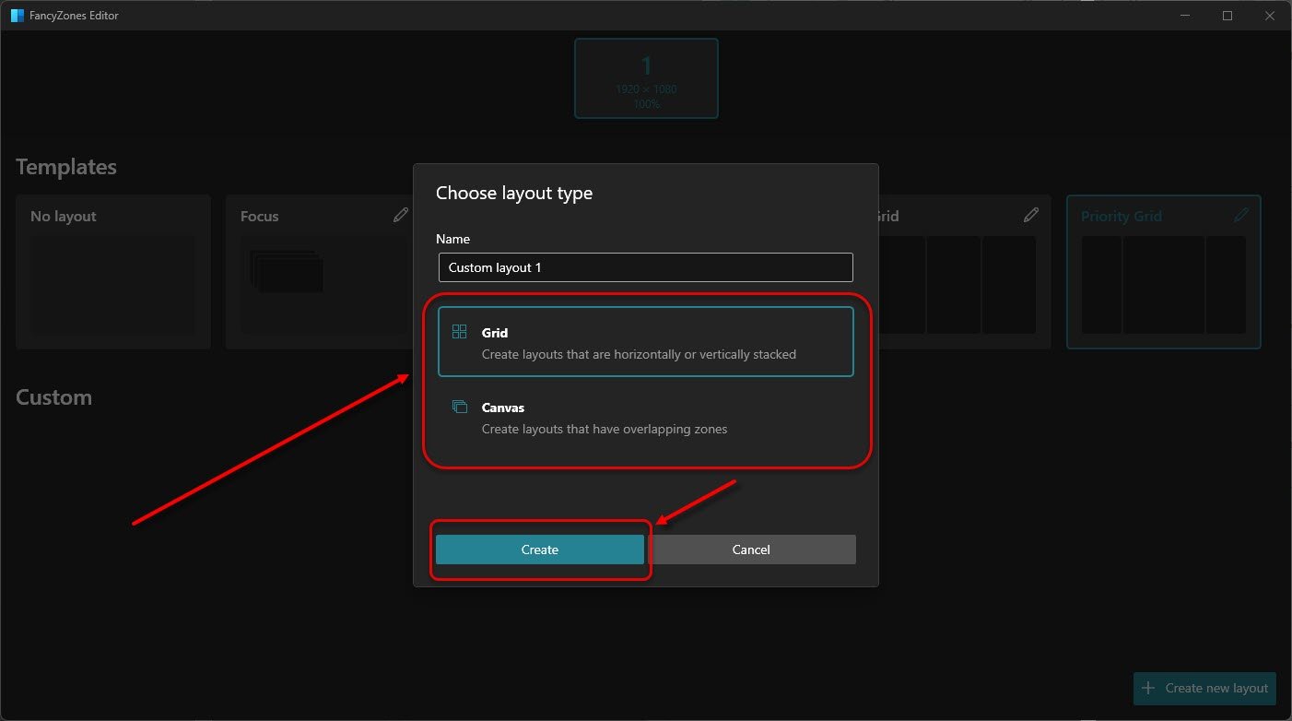Edit the Focus template via pencil icon
The height and width of the screenshot is (721, 1292).
[400, 215]
